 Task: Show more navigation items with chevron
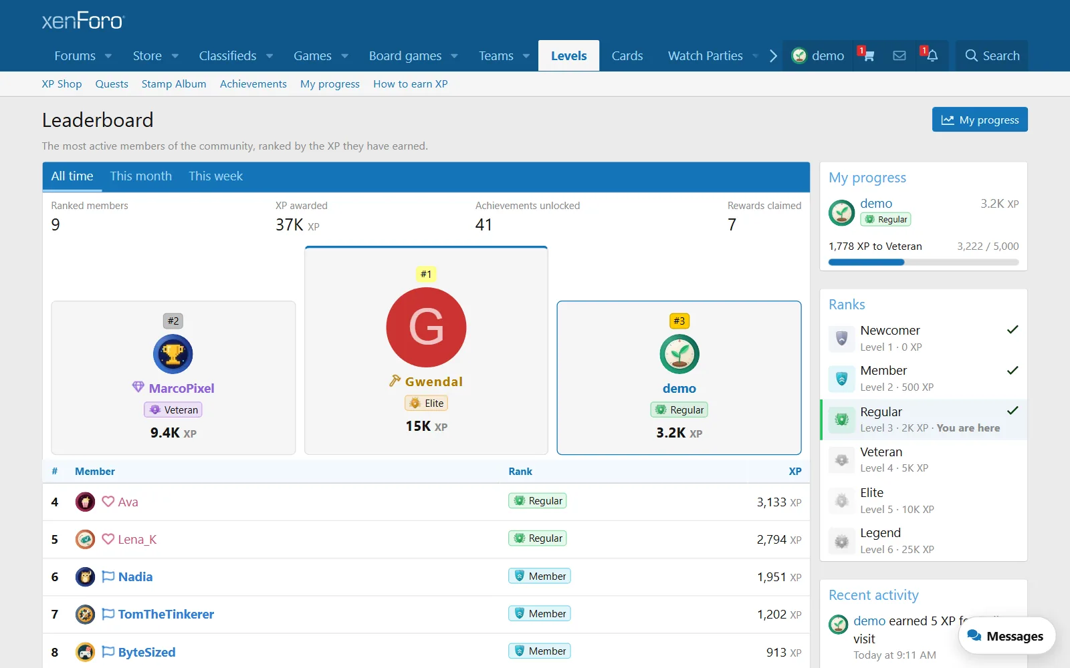[773, 56]
